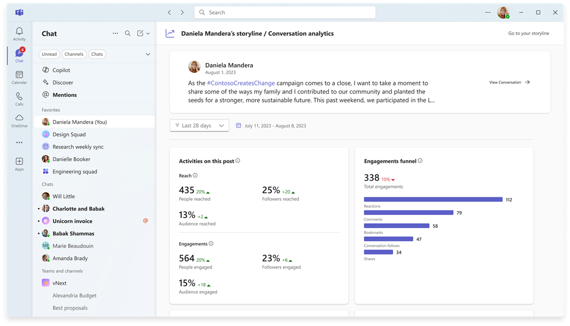570x326 pixels.
Task: Toggle the Channels filter pill
Action: 73,54
